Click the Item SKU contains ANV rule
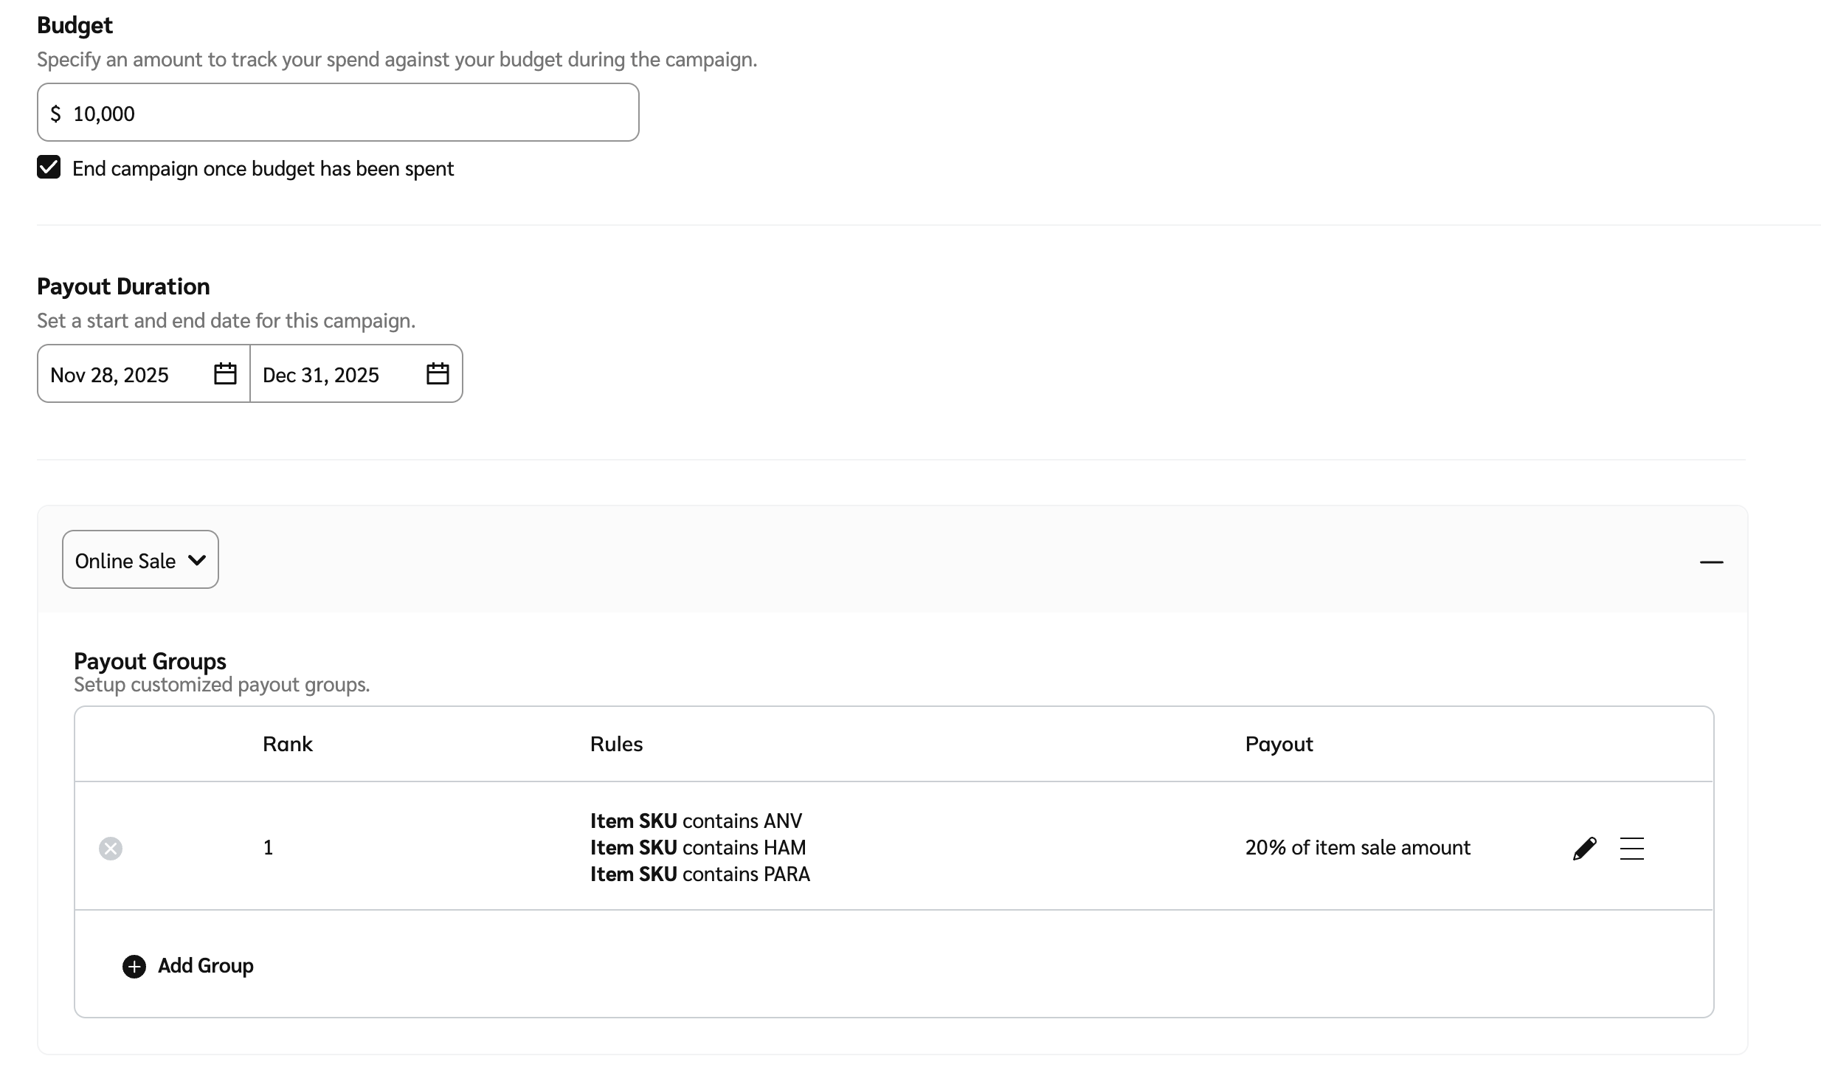 (695, 821)
